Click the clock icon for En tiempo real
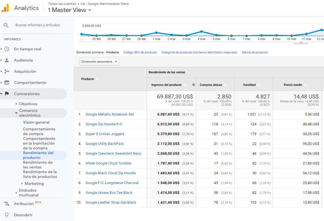 [x=7, y=49]
